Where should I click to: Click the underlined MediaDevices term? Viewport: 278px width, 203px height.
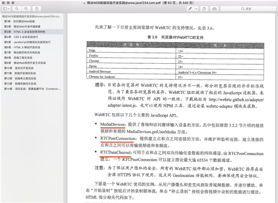point(113,125)
